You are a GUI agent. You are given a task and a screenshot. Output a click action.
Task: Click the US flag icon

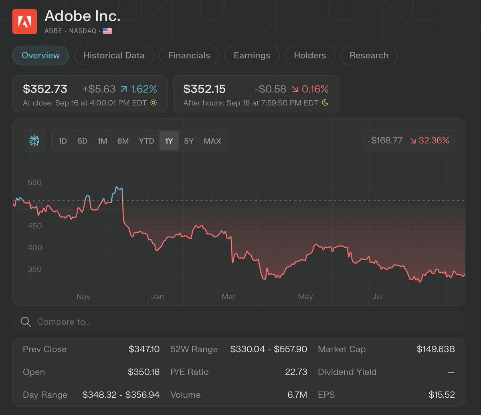click(107, 31)
